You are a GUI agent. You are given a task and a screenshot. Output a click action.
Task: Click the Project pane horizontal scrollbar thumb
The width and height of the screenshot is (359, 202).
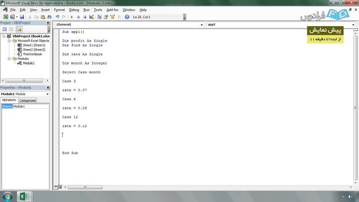pyautogui.click(x=24, y=80)
